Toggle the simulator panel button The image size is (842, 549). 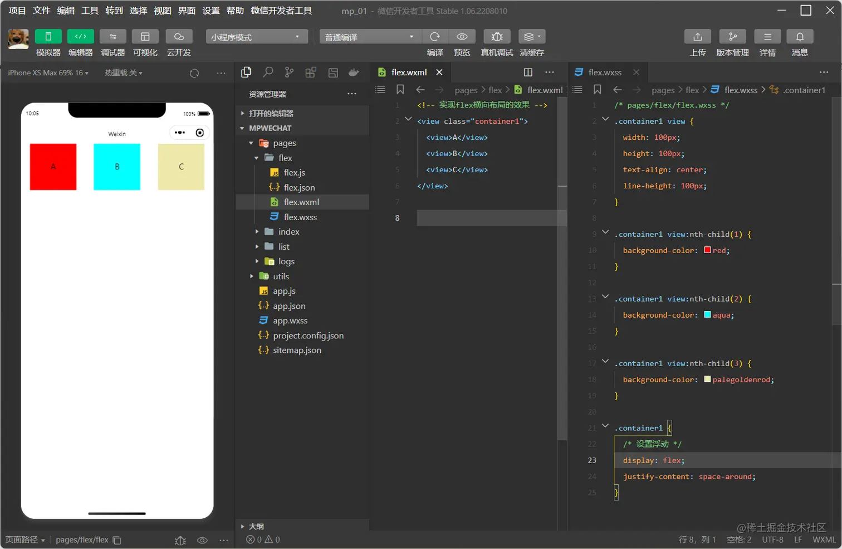click(x=48, y=36)
